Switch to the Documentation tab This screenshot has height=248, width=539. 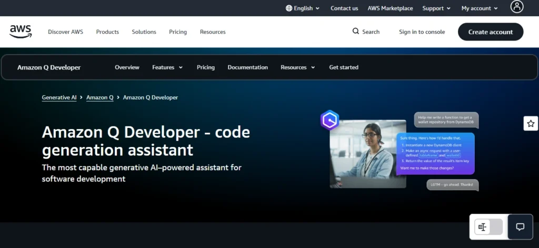[x=247, y=67]
